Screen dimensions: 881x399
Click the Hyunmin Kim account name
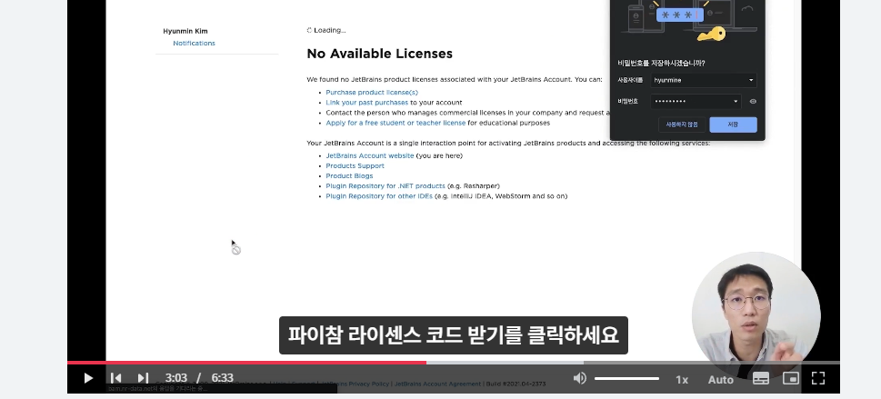click(x=185, y=32)
